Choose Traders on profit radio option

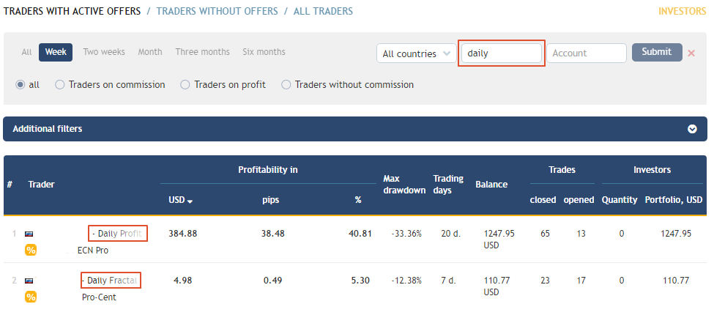[185, 85]
